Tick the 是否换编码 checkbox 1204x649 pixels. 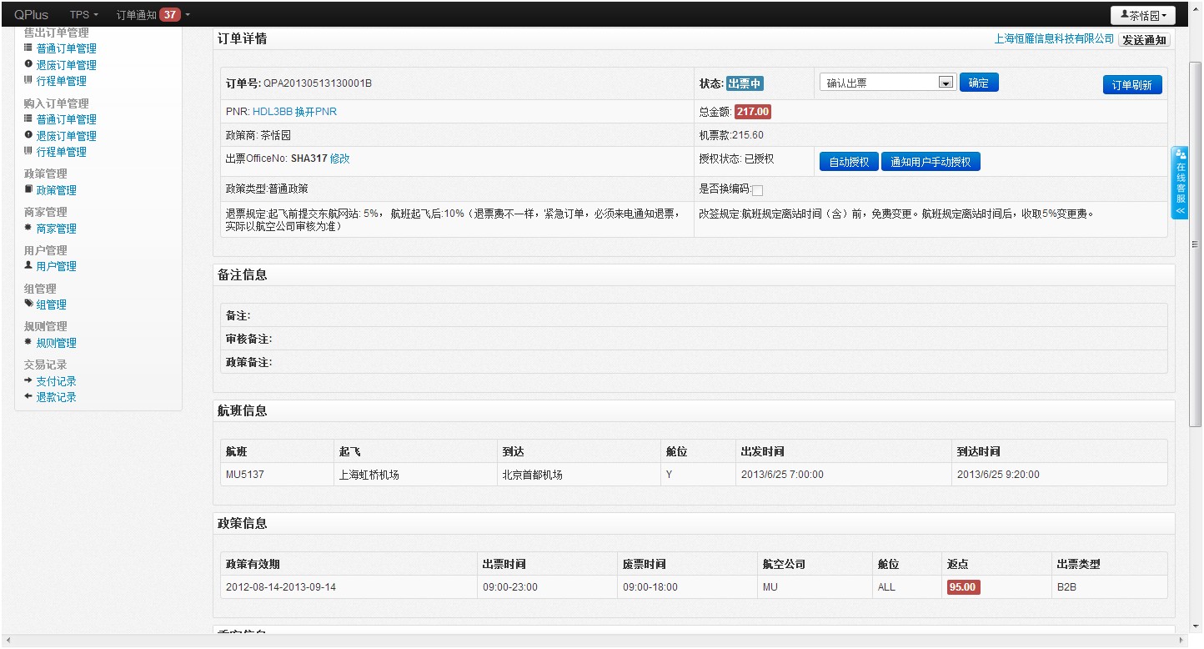tap(757, 190)
